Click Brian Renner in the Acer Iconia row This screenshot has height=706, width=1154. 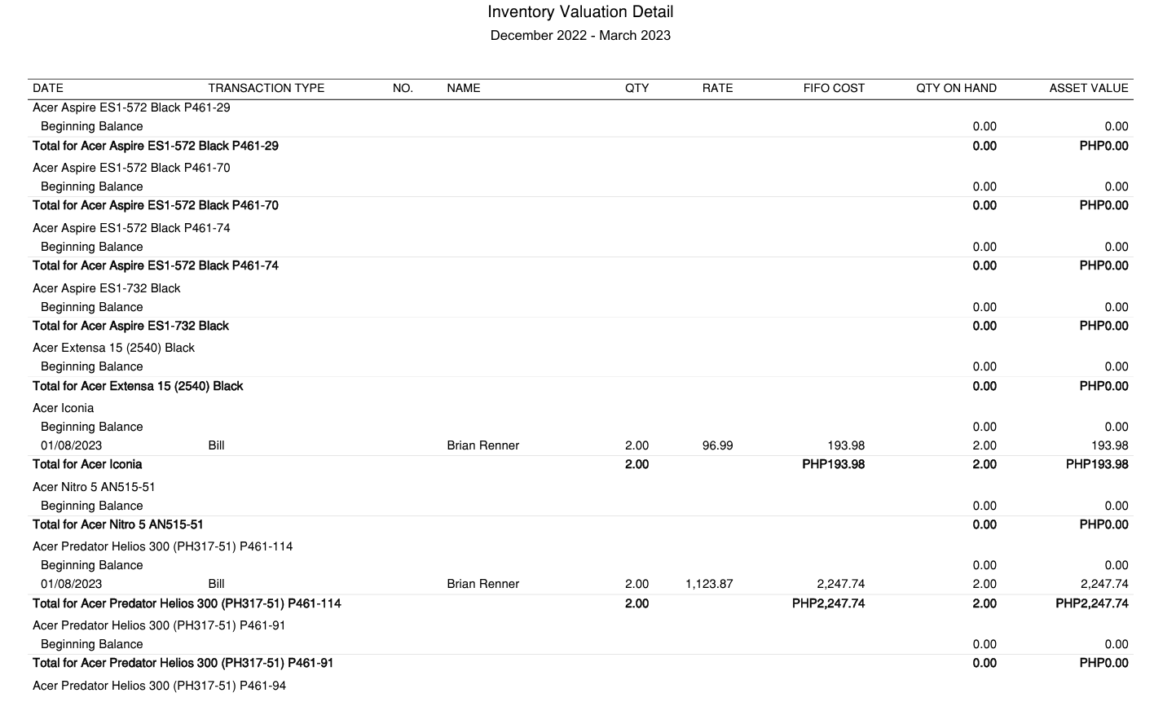point(482,445)
